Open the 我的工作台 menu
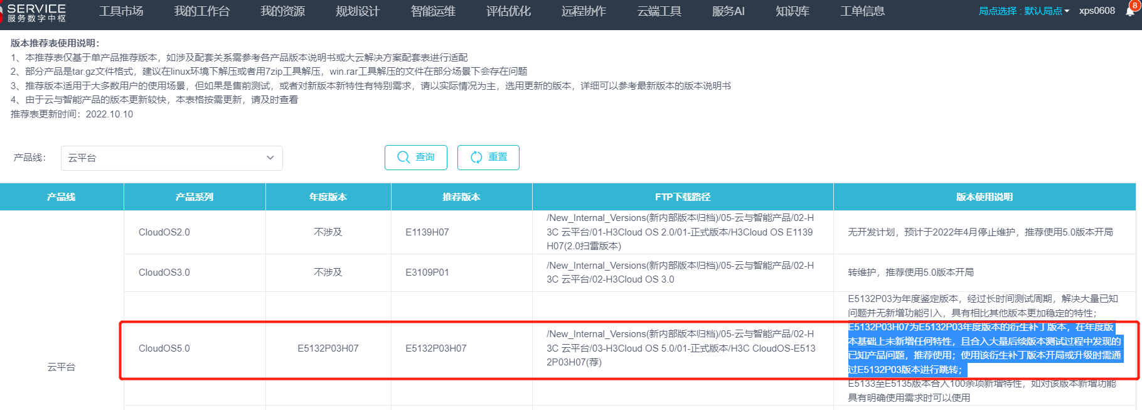The image size is (1142, 410). tap(202, 11)
